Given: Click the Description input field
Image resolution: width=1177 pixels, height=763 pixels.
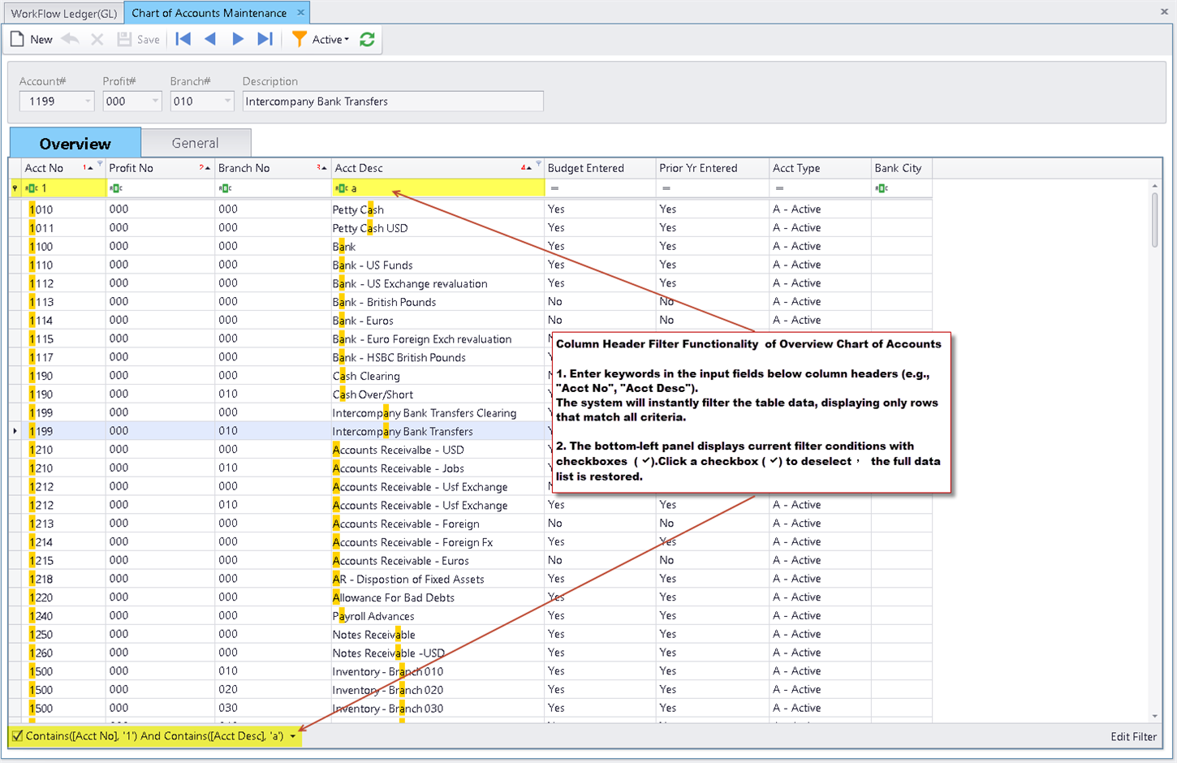Looking at the screenshot, I should click(x=393, y=101).
